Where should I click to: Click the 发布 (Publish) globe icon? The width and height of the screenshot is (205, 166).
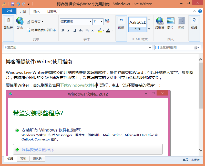[x=20, y=21]
